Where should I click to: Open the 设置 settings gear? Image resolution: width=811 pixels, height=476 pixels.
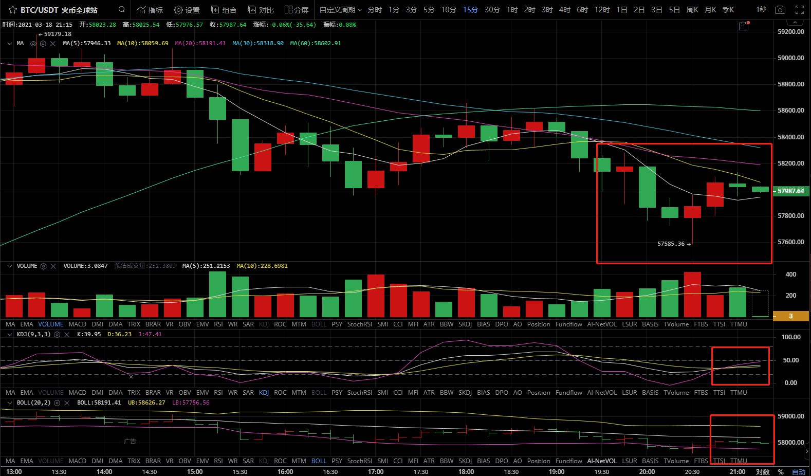(x=187, y=10)
